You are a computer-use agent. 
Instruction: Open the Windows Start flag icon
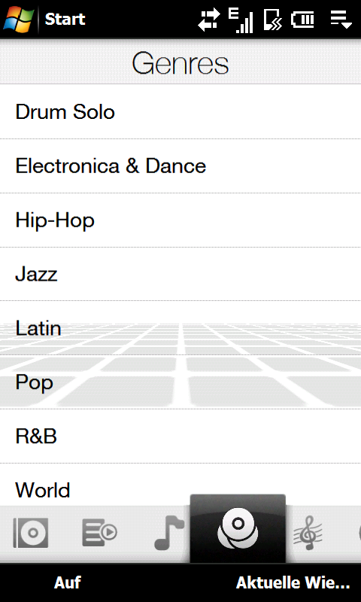tap(18, 19)
